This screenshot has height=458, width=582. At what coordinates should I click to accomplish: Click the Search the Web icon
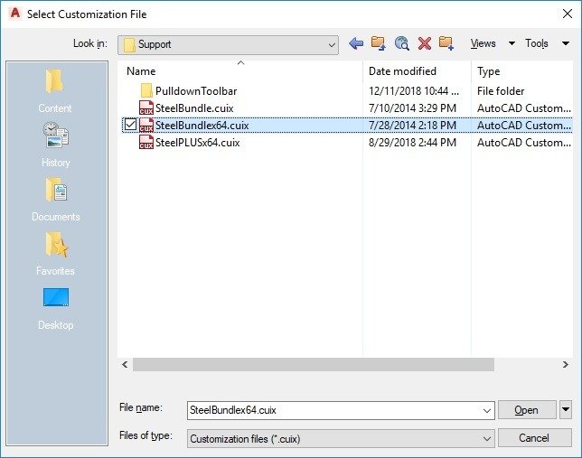401,43
